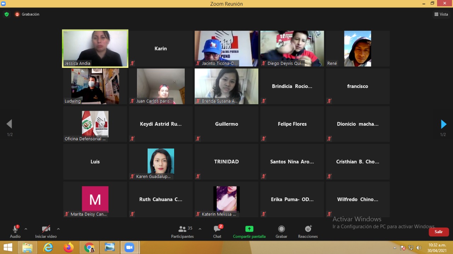
Task: Select Ludwing video tile
Action: [x=95, y=86]
